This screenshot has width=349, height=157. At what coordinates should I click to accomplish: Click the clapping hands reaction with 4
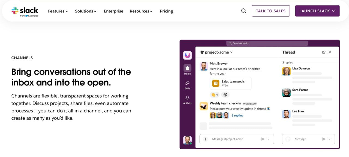pos(215,95)
